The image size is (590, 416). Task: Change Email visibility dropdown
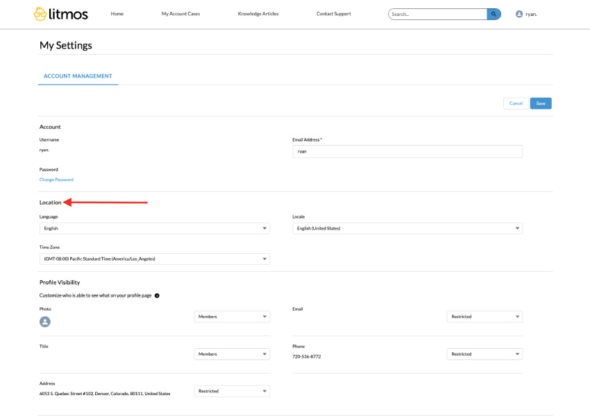pos(484,317)
